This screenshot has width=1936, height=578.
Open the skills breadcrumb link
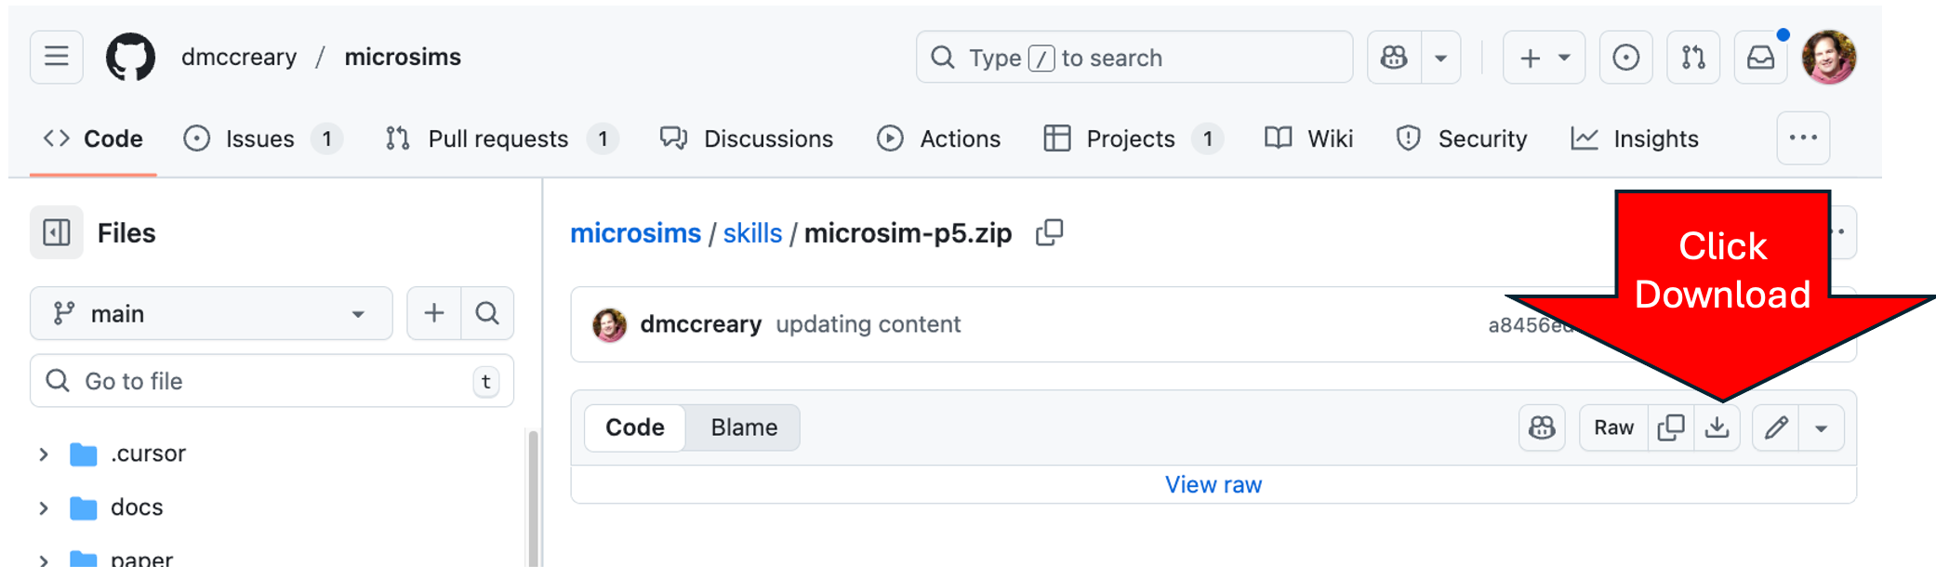pos(752,233)
